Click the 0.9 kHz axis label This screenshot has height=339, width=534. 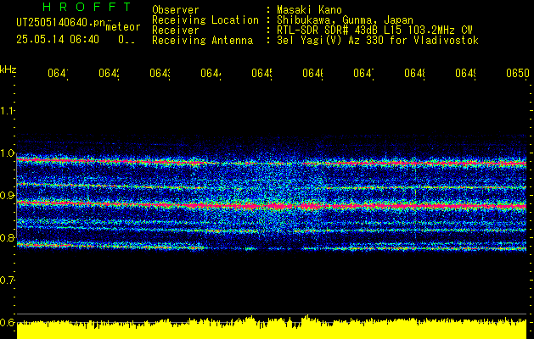[7, 196]
